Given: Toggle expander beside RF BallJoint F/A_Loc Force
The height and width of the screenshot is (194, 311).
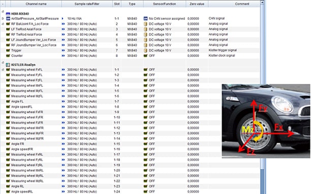Looking at the screenshot, I should (x=3, y=24).
